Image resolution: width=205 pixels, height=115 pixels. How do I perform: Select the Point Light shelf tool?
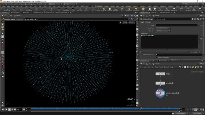pos(104,9)
